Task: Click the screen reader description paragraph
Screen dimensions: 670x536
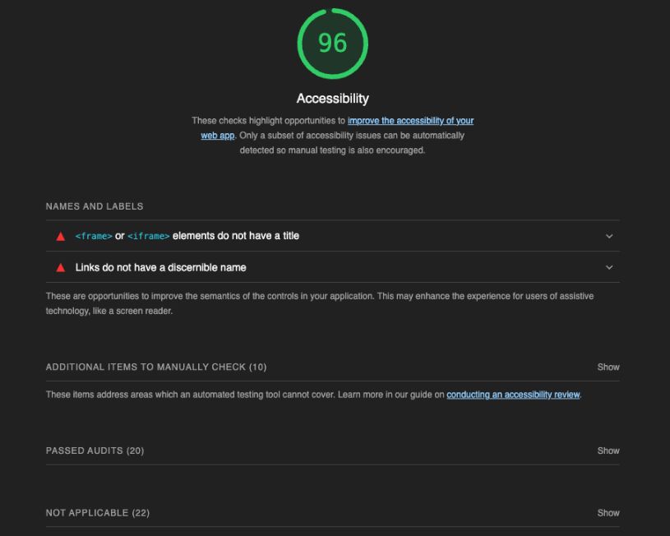Action: coord(319,303)
